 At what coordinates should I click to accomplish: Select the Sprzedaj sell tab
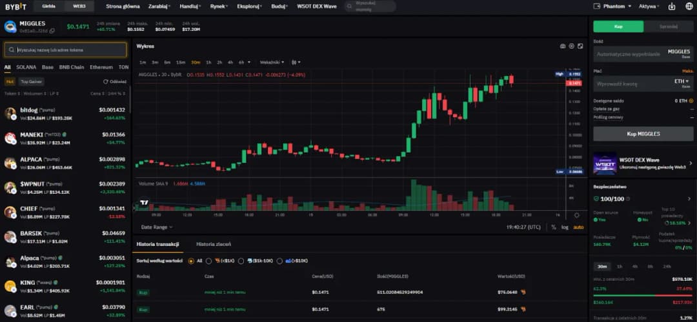tap(669, 26)
